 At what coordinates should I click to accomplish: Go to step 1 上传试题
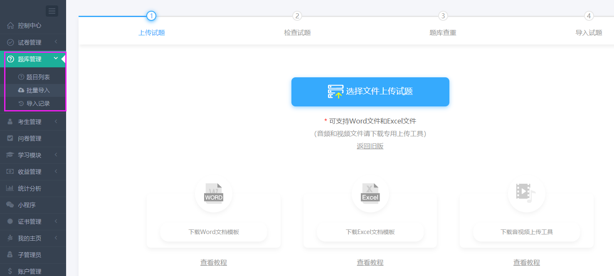(151, 16)
